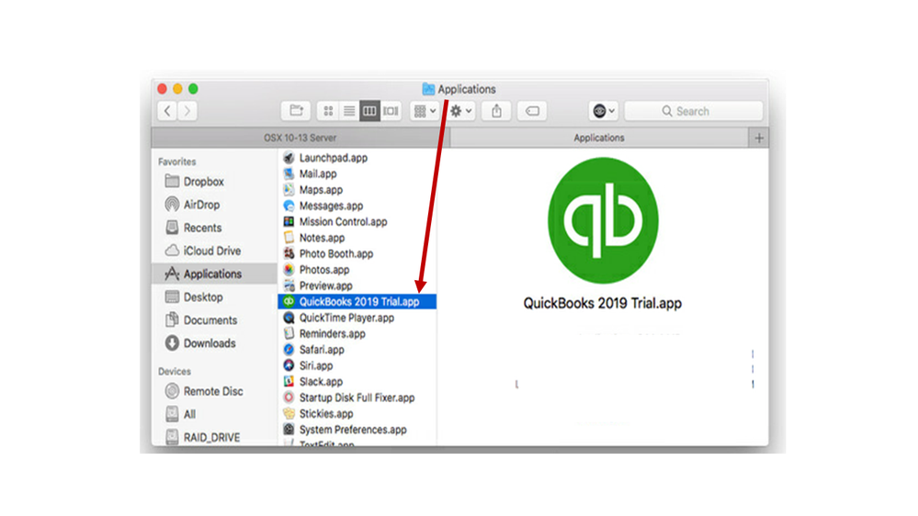This screenshot has width=918, height=516.
Task: Click the large QuickBooks preview logo
Action: pyautogui.click(x=603, y=220)
